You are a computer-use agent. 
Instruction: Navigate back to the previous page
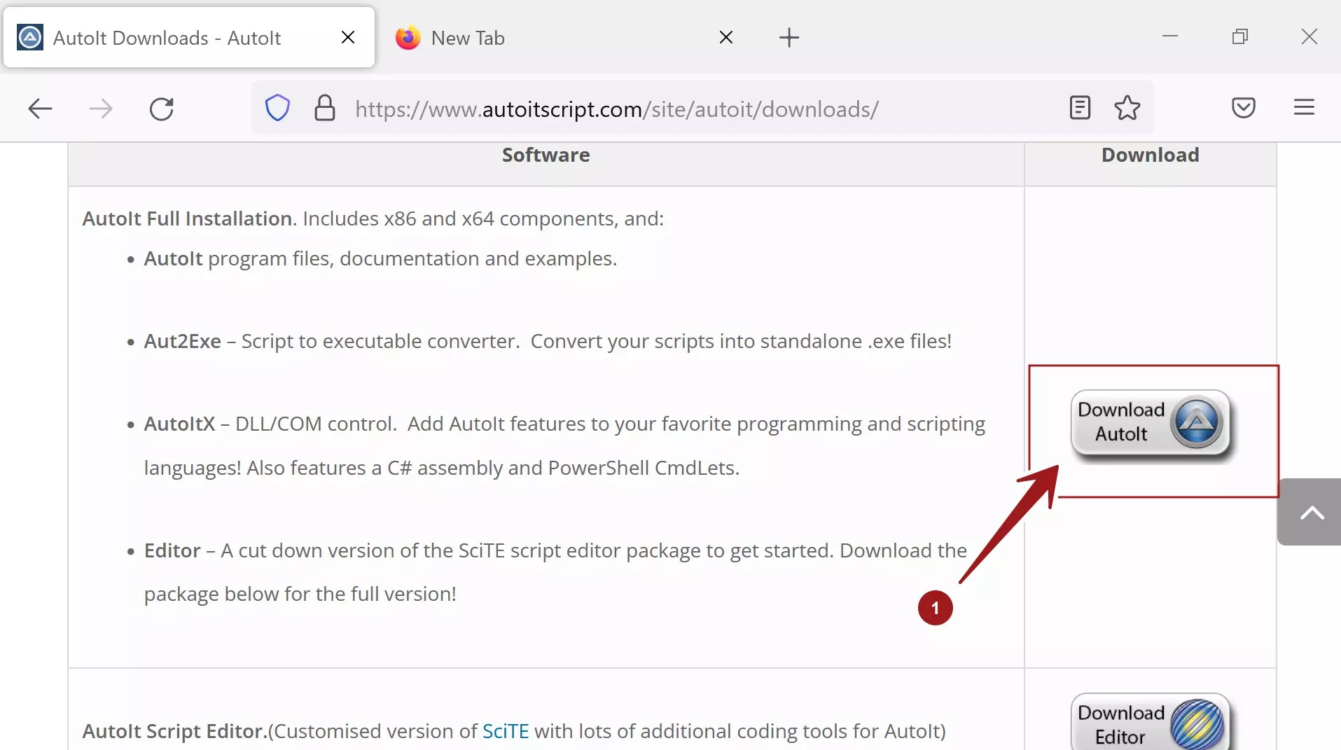pos(40,109)
